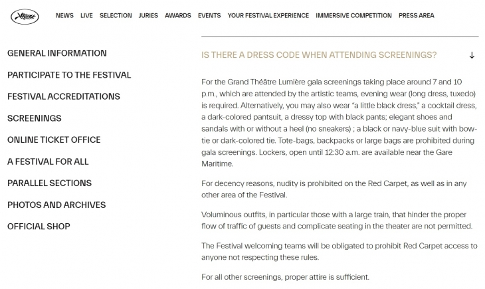This screenshot has width=485, height=289.
Task: Open the Selection menu
Action: coord(116,16)
